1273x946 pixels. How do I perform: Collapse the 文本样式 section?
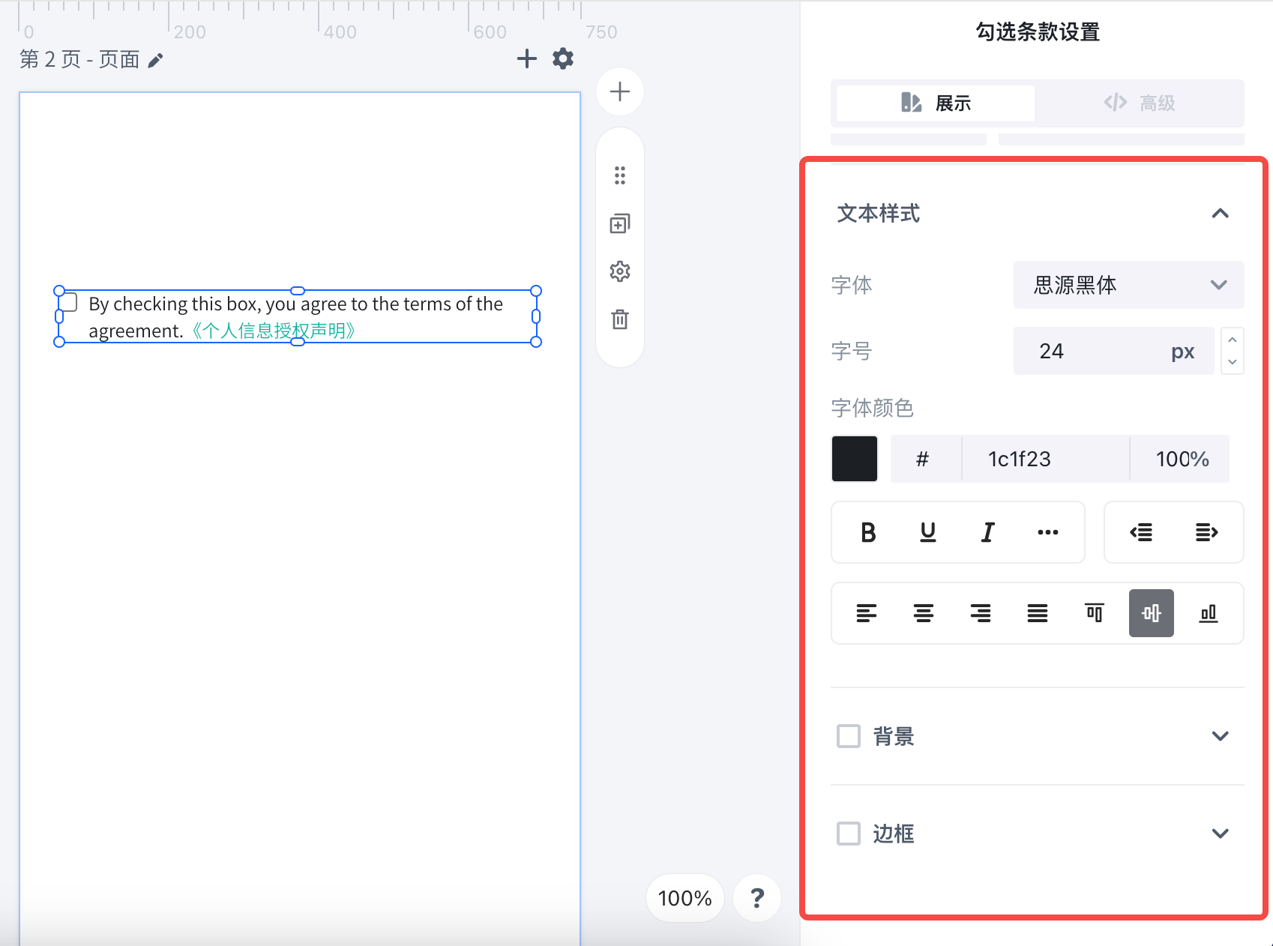point(1221,214)
